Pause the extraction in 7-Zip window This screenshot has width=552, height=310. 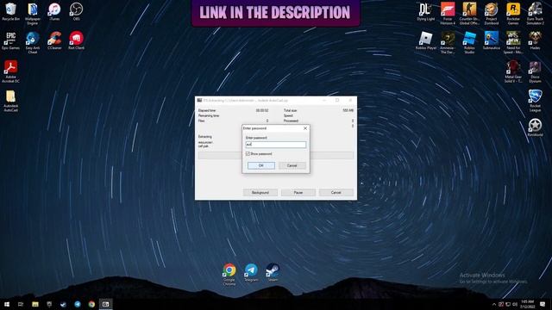[x=298, y=193]
